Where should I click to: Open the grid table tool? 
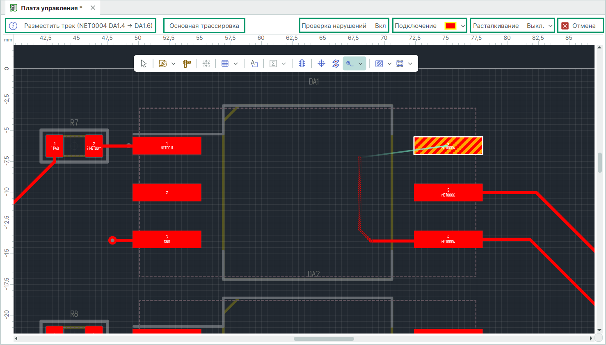tap(225, 64)
